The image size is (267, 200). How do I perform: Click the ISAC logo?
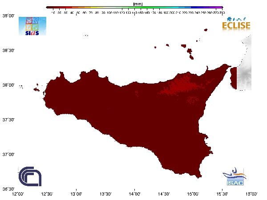[x=235, y=176]
